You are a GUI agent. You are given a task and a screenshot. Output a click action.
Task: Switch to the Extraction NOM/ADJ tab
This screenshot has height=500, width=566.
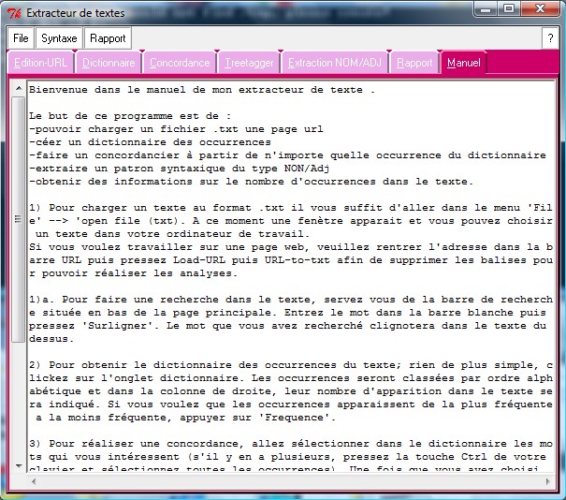pos(335,63)
